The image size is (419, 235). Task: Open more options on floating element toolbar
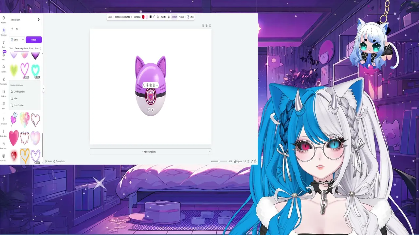tap(157, 85)
